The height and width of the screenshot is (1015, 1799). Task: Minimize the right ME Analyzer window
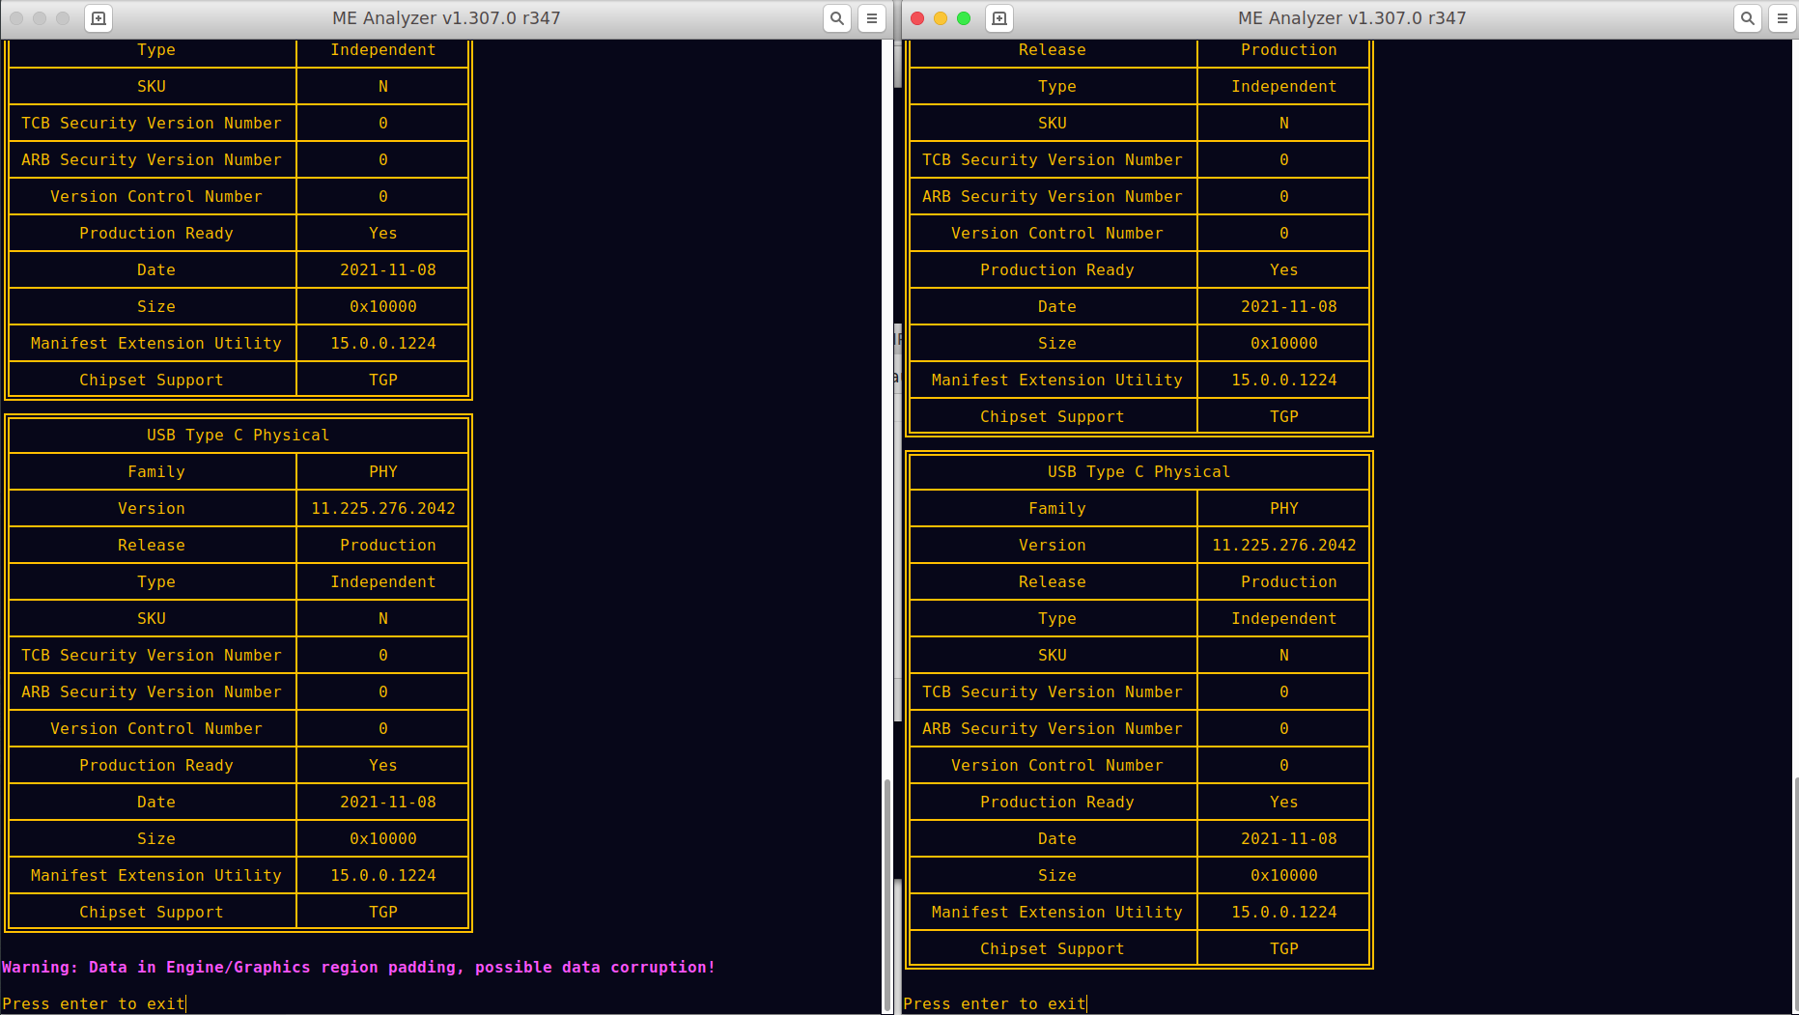(941, 18)
